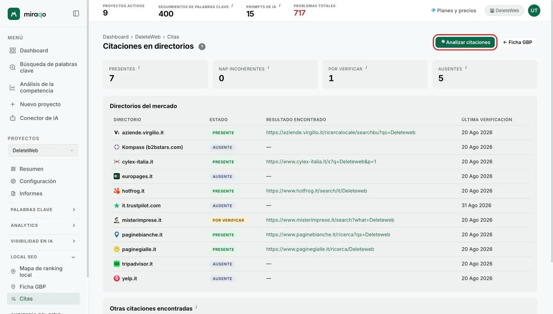Expand the Palabras clave section
The width and height of the screenshot is (553, 314).
pos(43,210)
